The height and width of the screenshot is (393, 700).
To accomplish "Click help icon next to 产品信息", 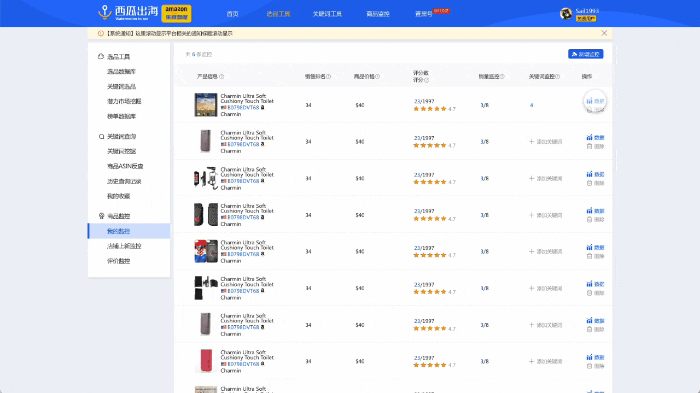I will 221,77.
